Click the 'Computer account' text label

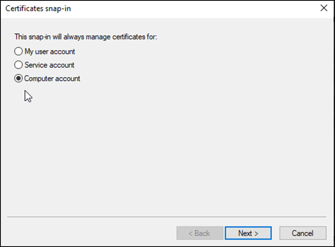(x=52, y=79)
